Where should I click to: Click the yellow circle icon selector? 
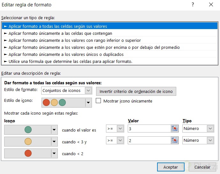click(x=31, y=142)
